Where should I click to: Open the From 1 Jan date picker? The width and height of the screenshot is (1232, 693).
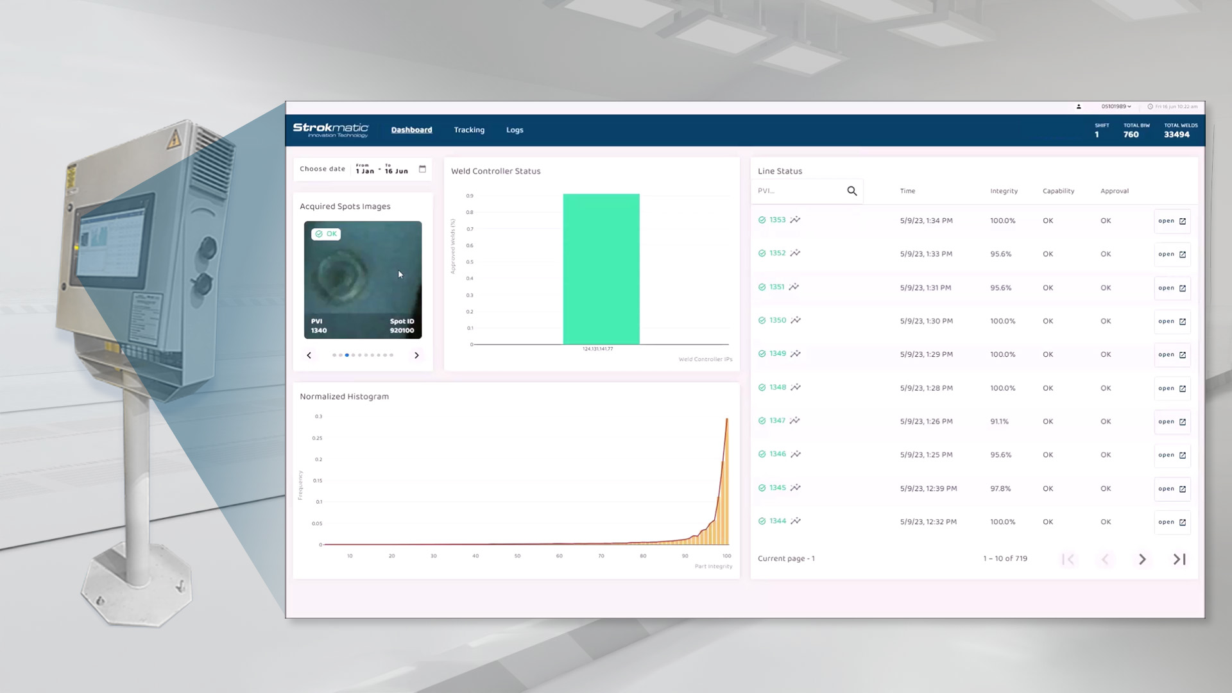pos(364,171)
